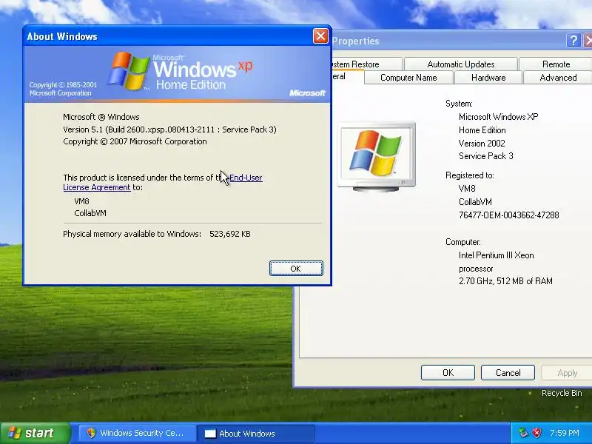Click 'Service Pack 3' in System Properties

click(486, 156)
